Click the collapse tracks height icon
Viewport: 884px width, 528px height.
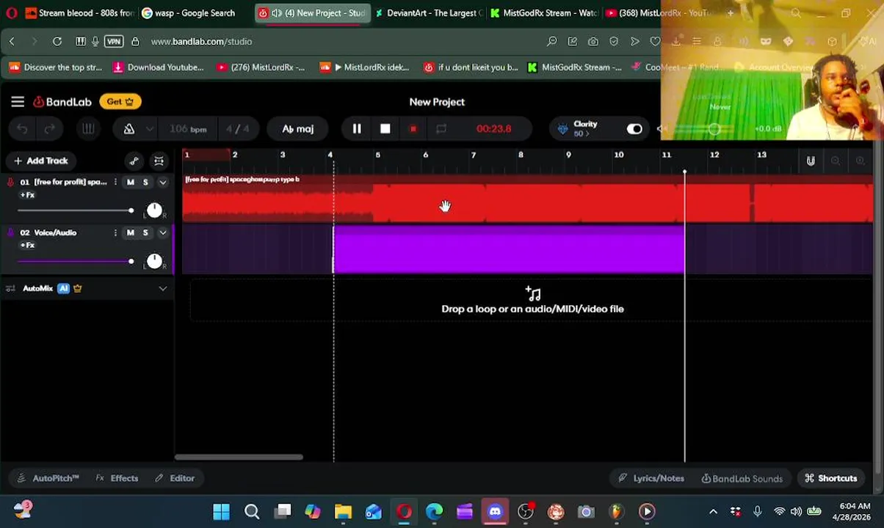tap(159, 161)
